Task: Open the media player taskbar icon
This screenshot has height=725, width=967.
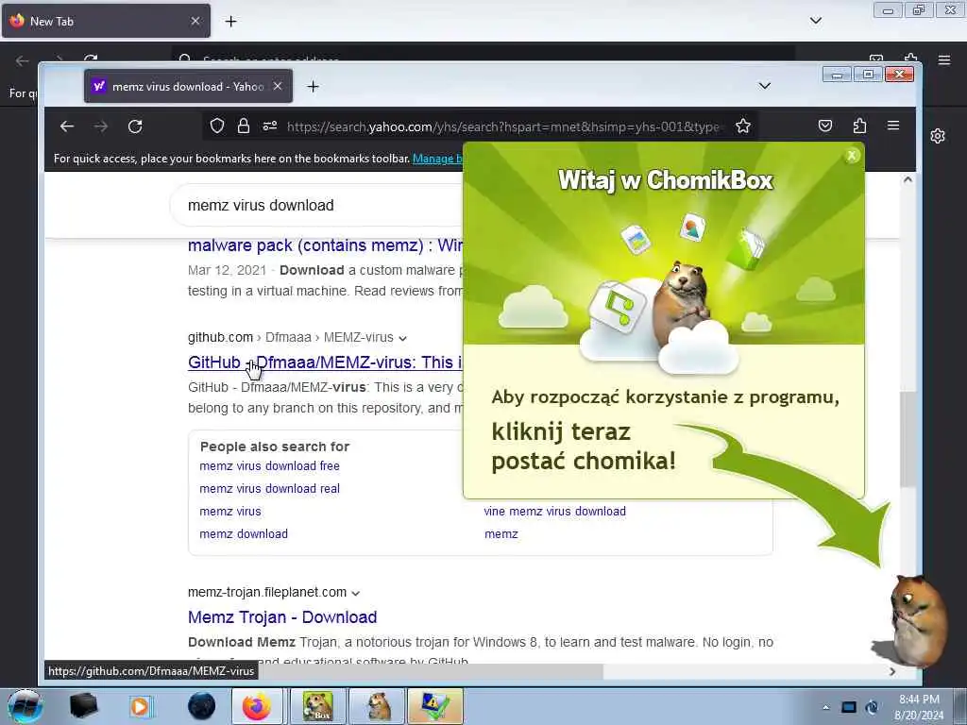Action: [140, 706]
